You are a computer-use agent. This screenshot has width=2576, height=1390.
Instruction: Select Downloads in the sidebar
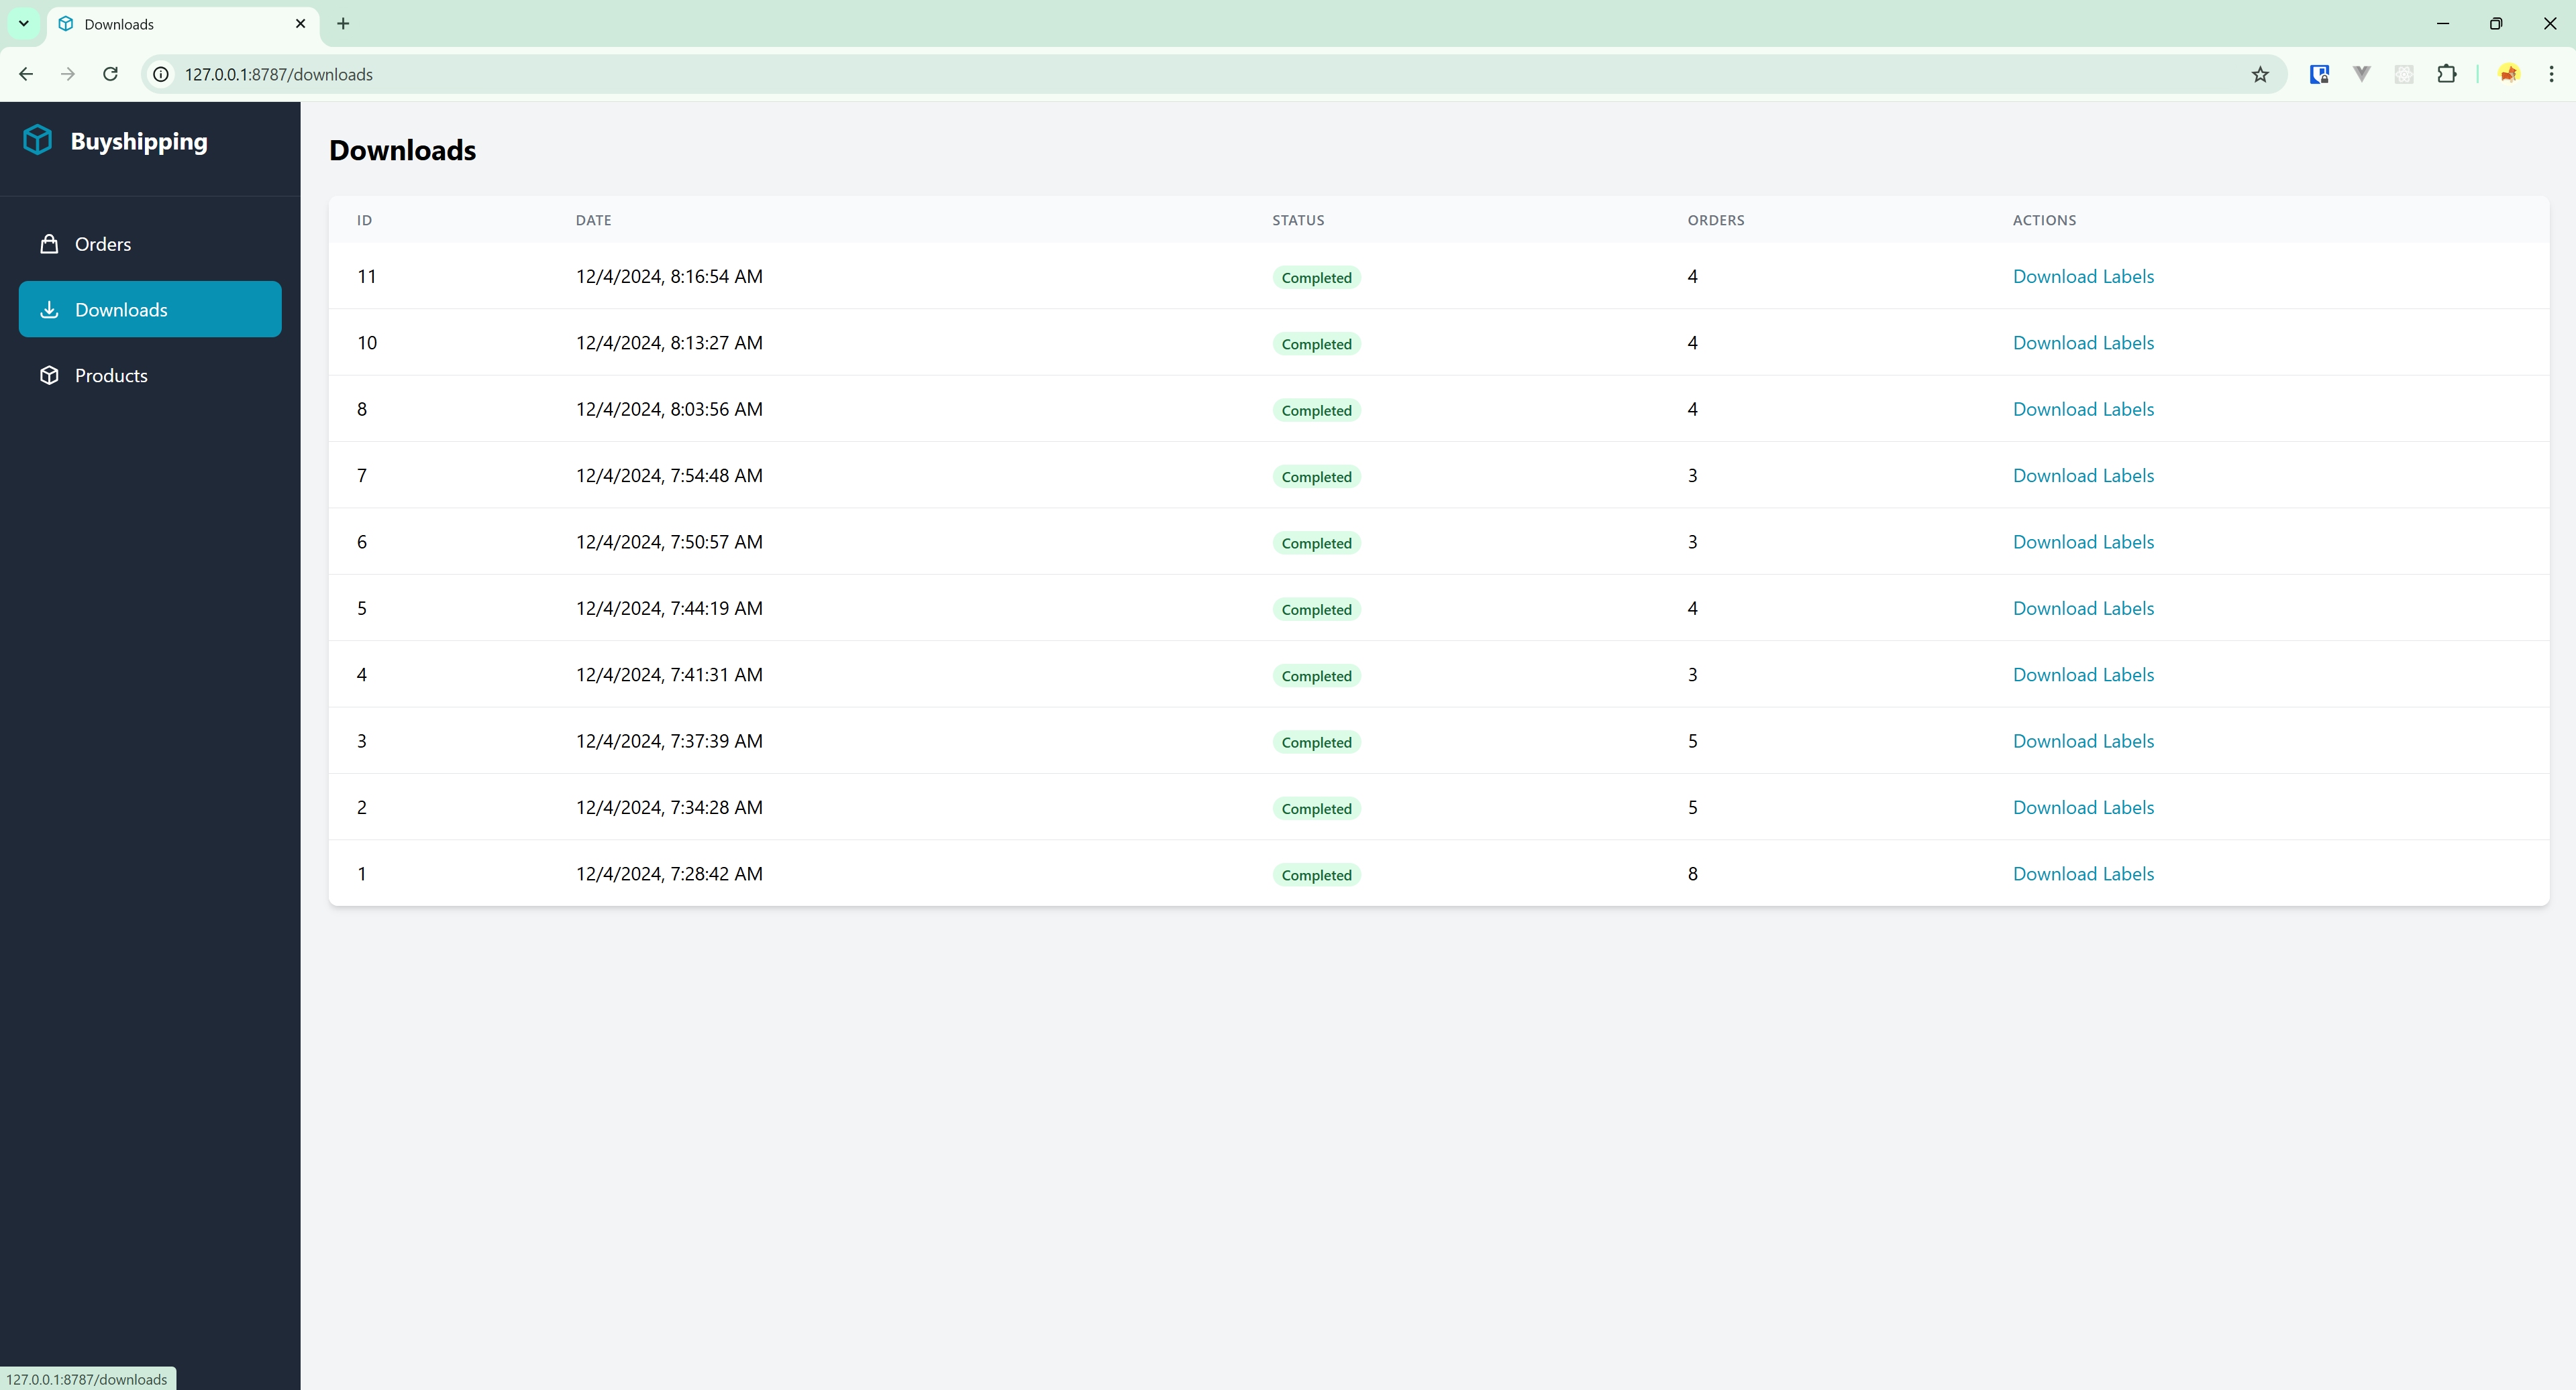pos(121,310)
